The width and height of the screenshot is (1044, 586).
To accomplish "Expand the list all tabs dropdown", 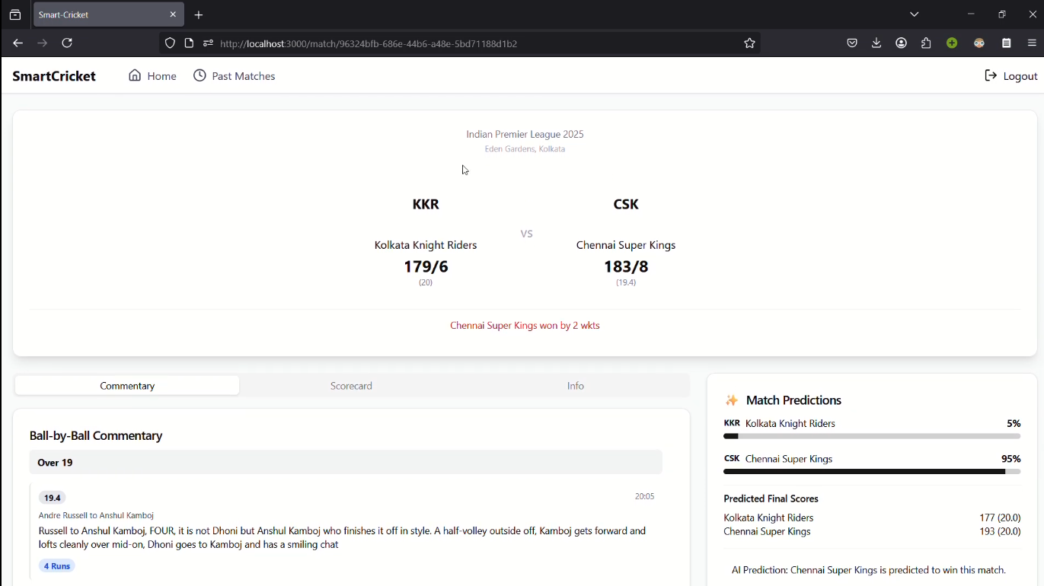I will (915, 14).
